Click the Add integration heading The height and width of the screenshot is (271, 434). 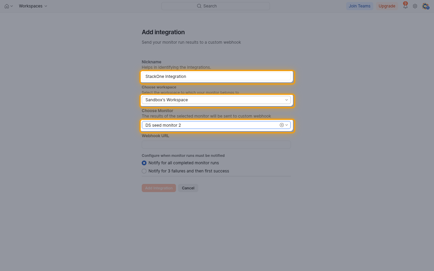(163, 32)
